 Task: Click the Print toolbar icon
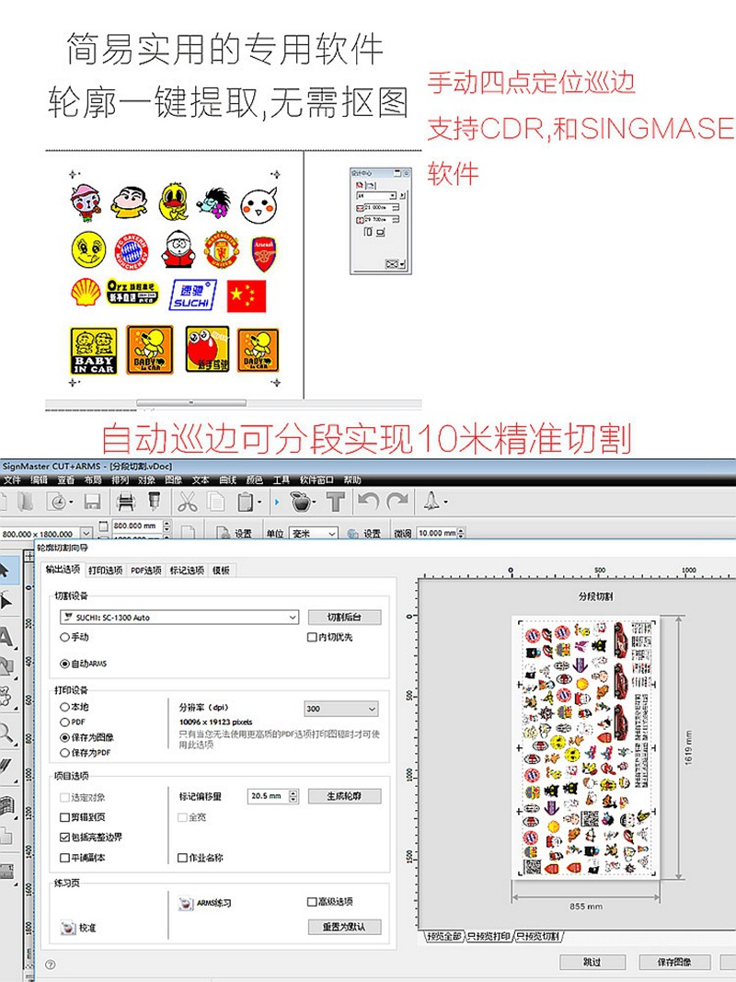pyautogui.click(x=126, y=502)
